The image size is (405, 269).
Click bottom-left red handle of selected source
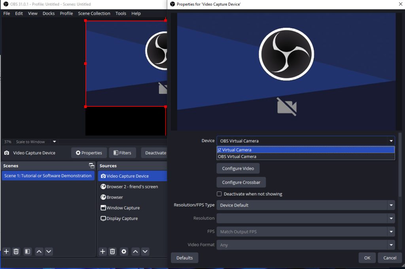85,106
